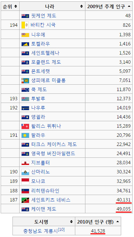This screenshot has width=134, height=237.
Task: Click the Montserrat flag icon
Action: pos(25,71)
